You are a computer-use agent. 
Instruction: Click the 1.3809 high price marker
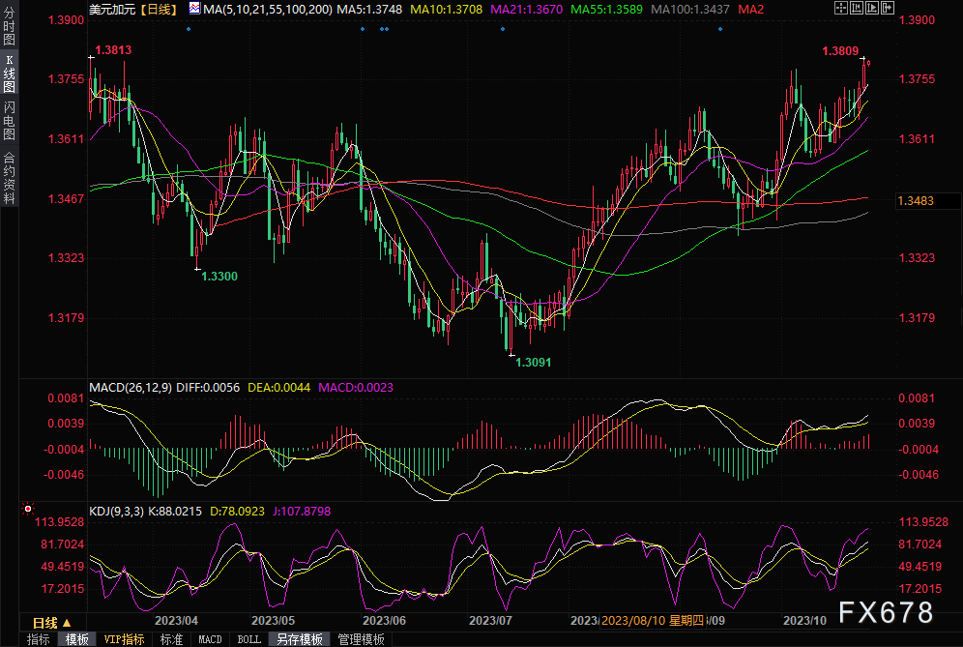(x=839, y=50)
